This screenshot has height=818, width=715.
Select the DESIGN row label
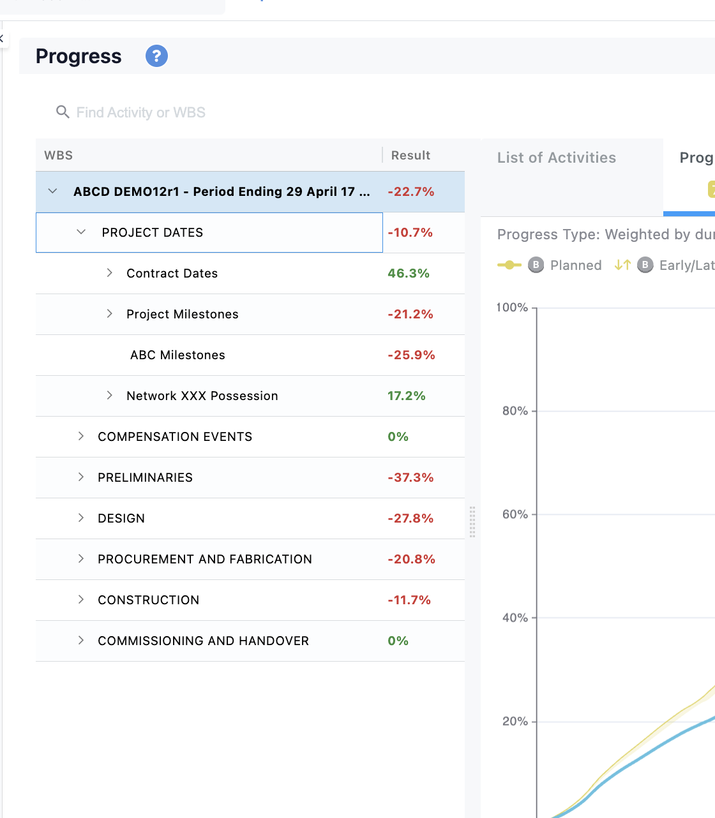tap(121, 518)
